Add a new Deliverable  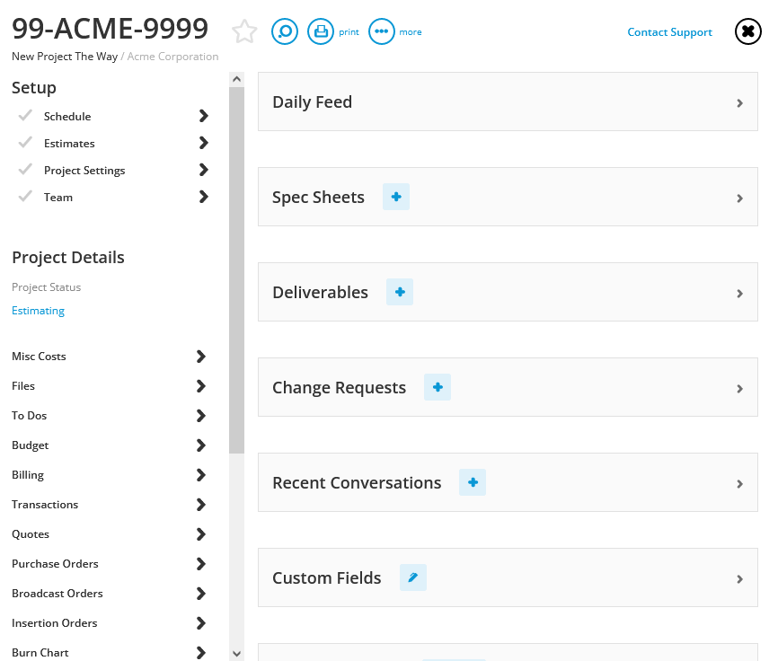pos(400,292)
